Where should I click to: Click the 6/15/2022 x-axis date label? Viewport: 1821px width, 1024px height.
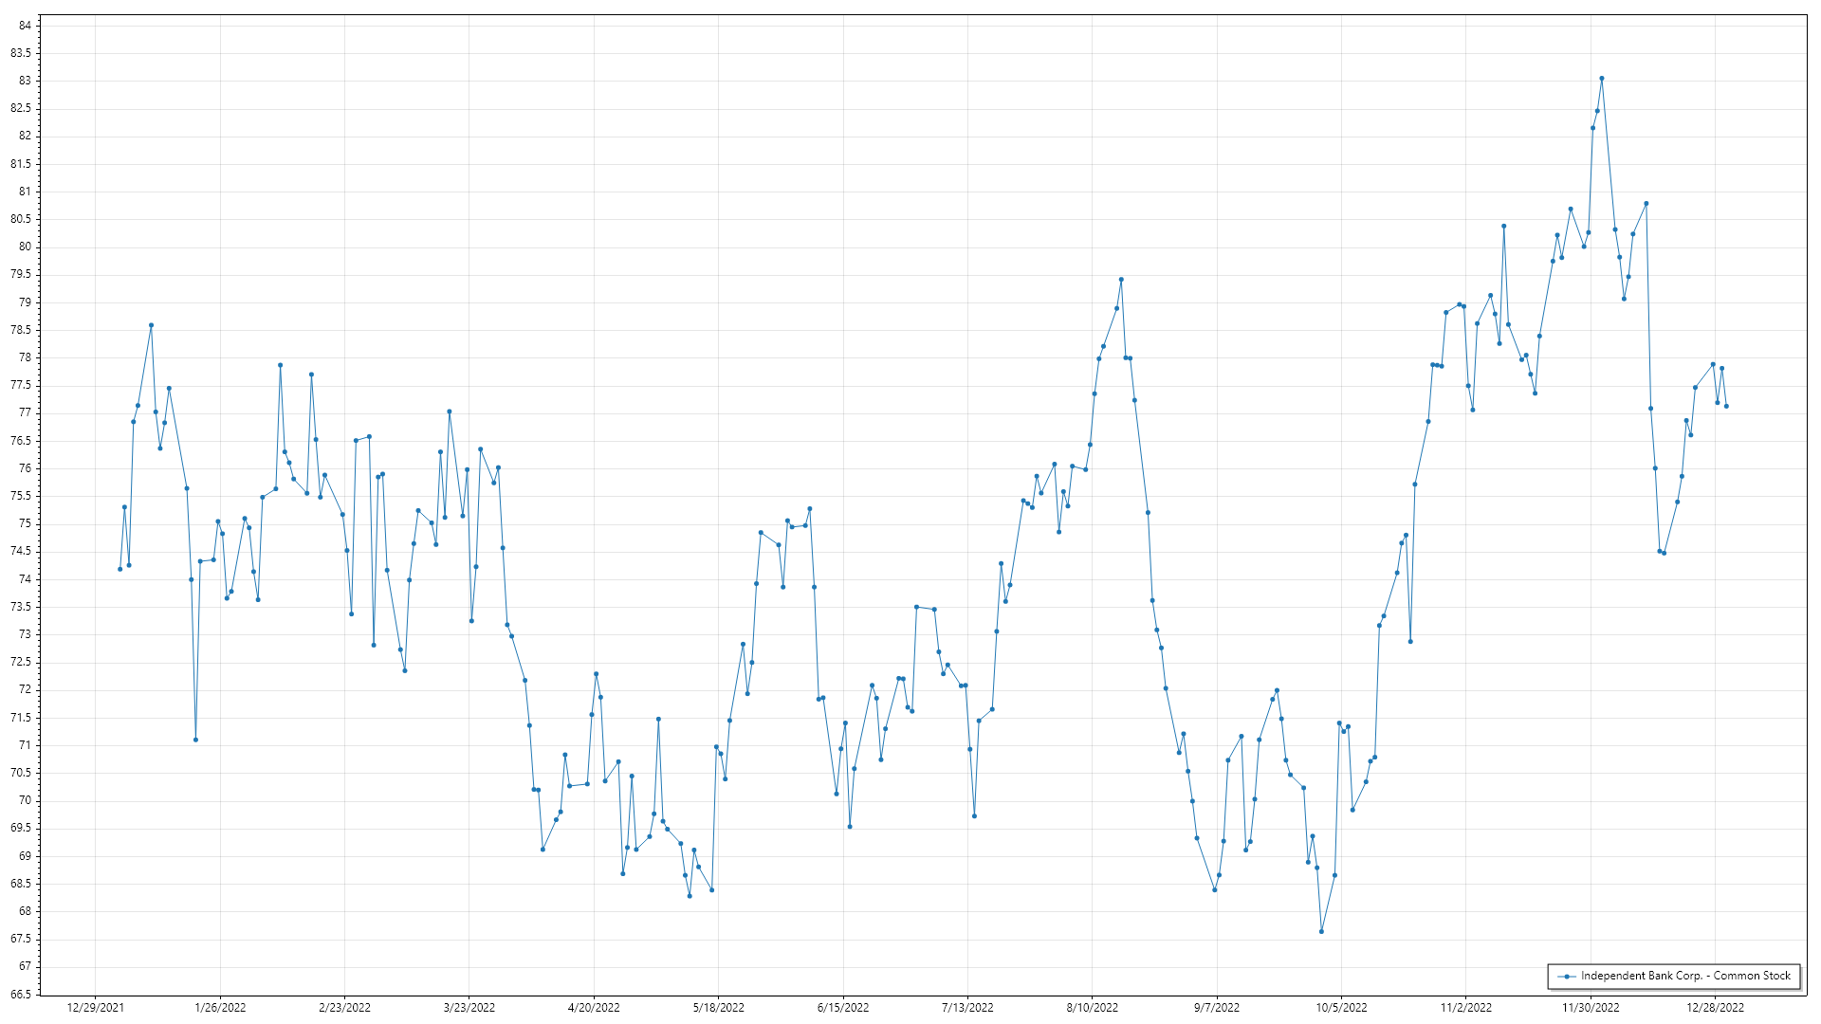[x=842, y=1008]
